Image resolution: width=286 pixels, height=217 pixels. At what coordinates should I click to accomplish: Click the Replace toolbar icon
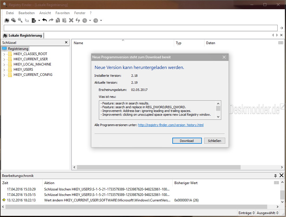point(27,20)
